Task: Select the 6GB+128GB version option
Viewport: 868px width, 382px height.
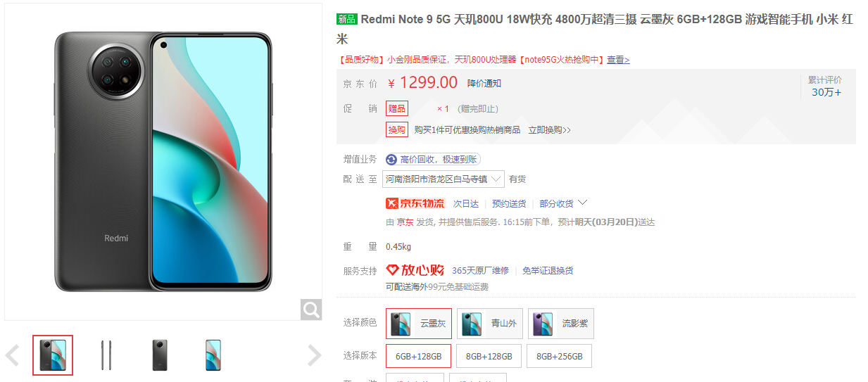Action: [x=418, y=356]
